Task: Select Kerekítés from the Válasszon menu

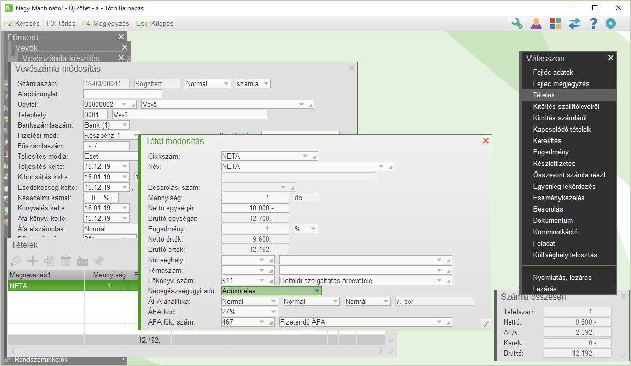Action: (x=547, y=141)
